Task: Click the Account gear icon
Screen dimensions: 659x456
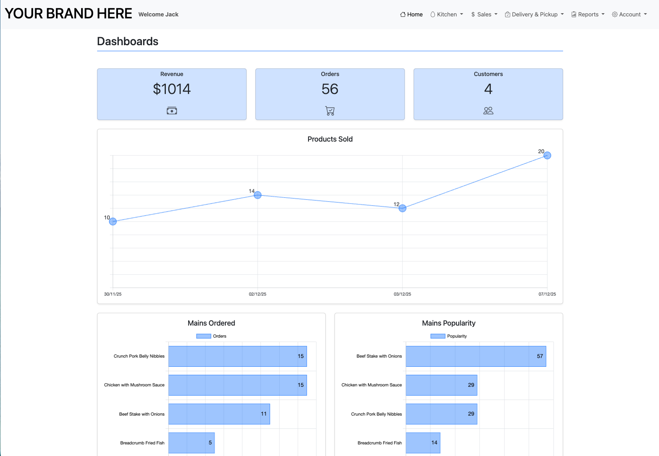Action: (614, 14)
